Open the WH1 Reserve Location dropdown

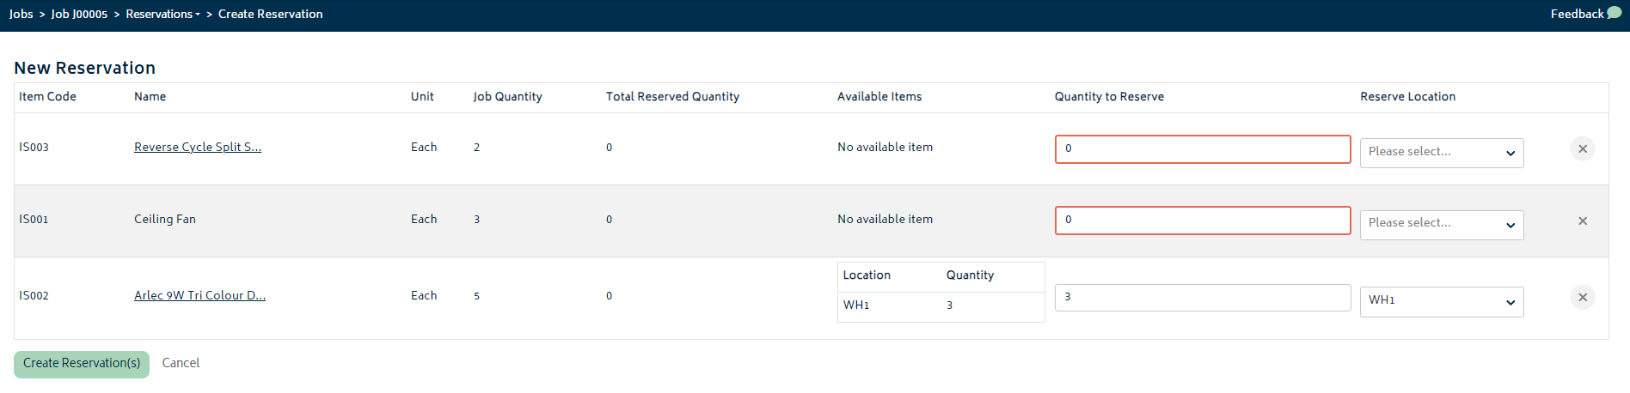1441,301
